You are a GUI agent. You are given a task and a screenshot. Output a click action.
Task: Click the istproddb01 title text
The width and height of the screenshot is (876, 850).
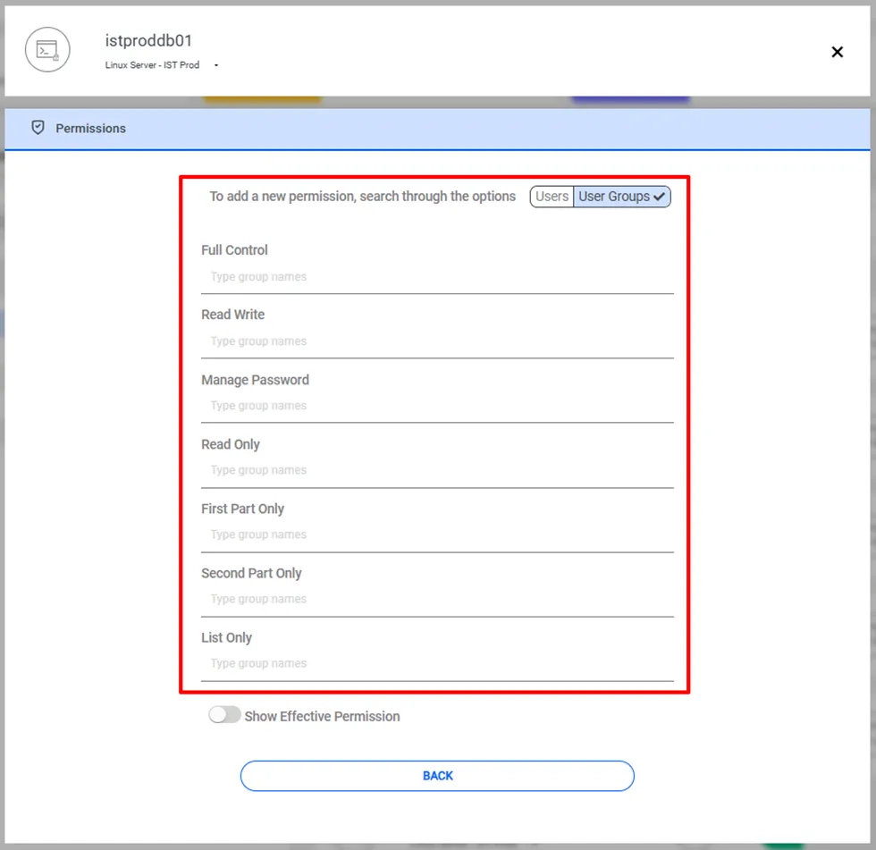coord(148,41)
